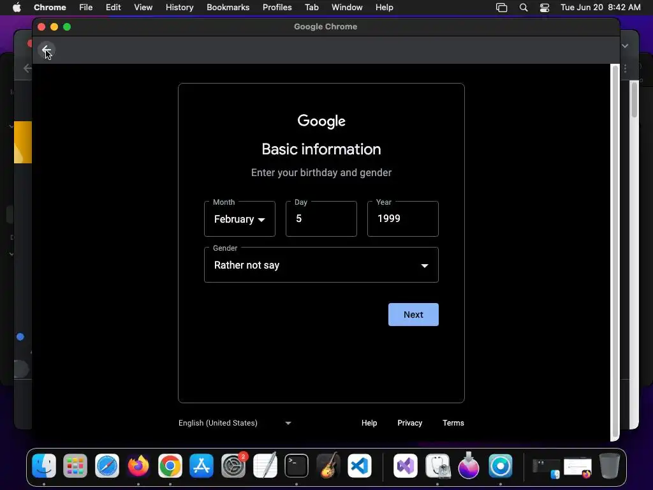The width and height of the screenshot is (653, 490).
Task: Open the minimized white window thumbnail in Dock
Action: (578, 468)
